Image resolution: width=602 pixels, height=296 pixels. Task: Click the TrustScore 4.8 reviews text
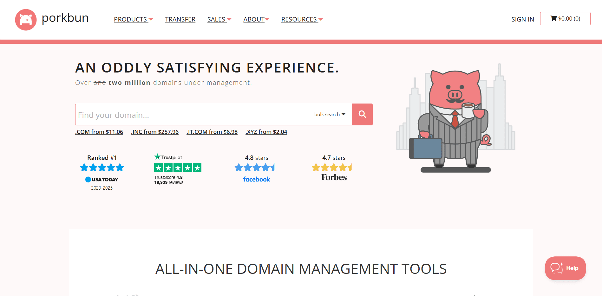pos(169,180)
